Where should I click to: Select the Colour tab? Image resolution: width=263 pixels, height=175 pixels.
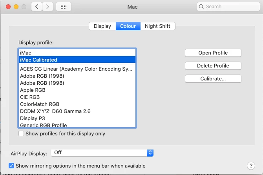pyautogui.click(x=128, y=26)
